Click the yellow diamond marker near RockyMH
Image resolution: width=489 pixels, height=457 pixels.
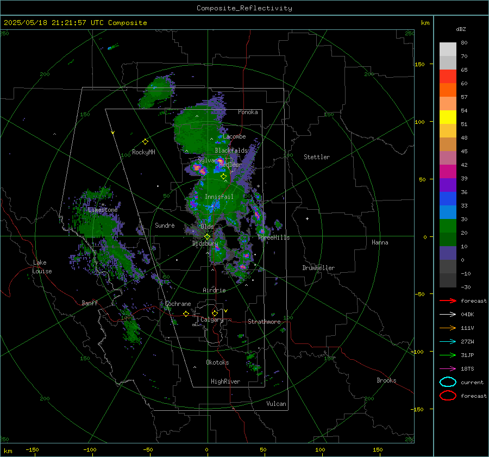(x=145, y=142)
